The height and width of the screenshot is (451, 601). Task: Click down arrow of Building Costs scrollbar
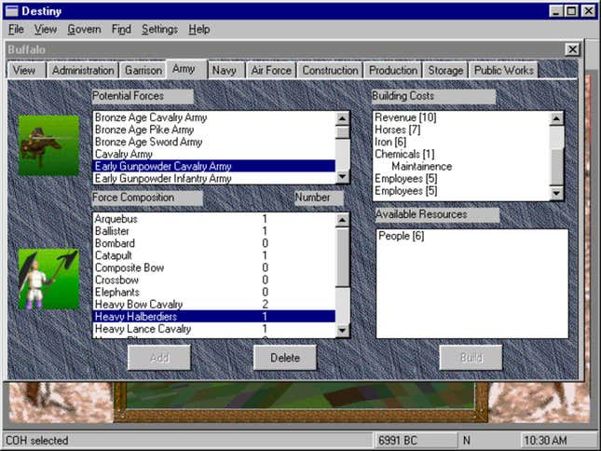point(556,193)
